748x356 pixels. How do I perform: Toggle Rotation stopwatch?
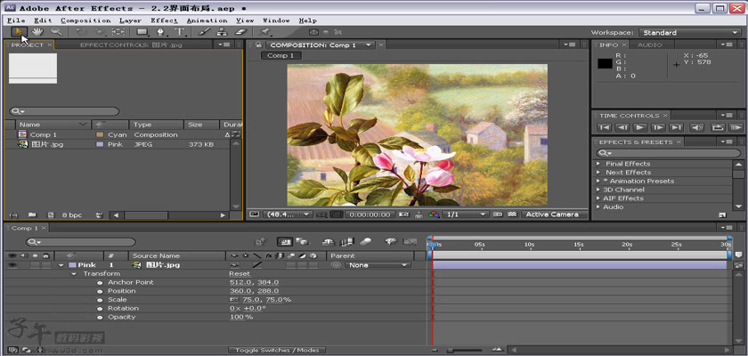click(100, 308)
